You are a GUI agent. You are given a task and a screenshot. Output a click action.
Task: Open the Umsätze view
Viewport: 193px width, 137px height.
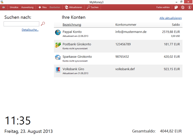[x=14, y=7]
